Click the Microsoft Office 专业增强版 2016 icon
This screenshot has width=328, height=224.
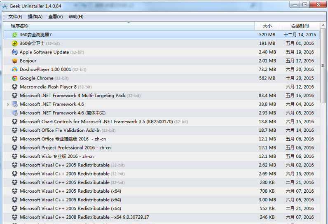tap(15, 139)
